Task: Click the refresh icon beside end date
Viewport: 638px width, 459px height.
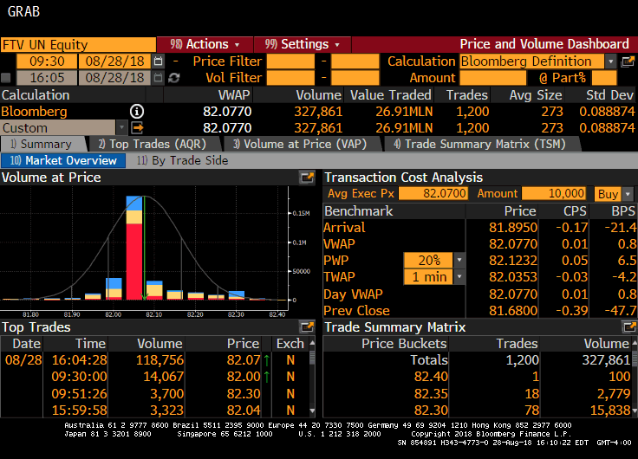Action: point(174,78)
